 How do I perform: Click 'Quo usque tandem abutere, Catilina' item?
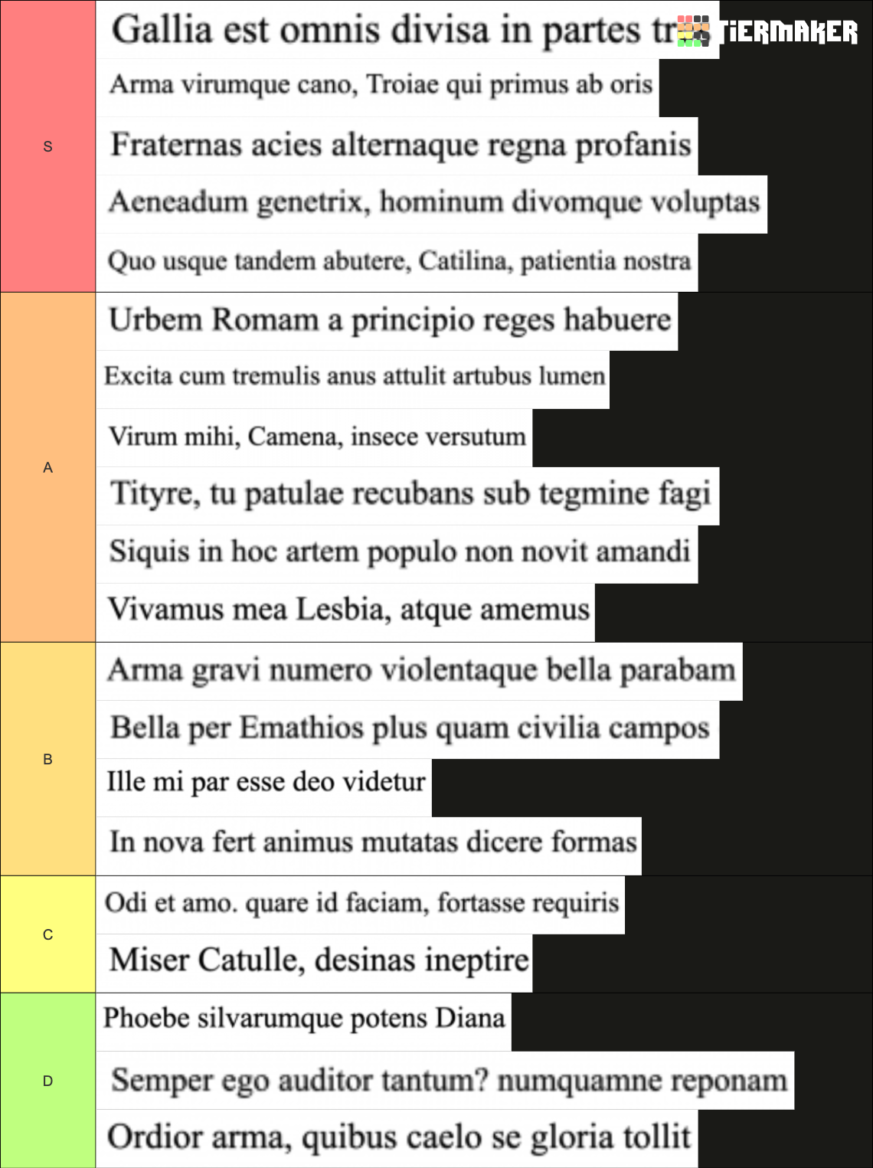397,263
